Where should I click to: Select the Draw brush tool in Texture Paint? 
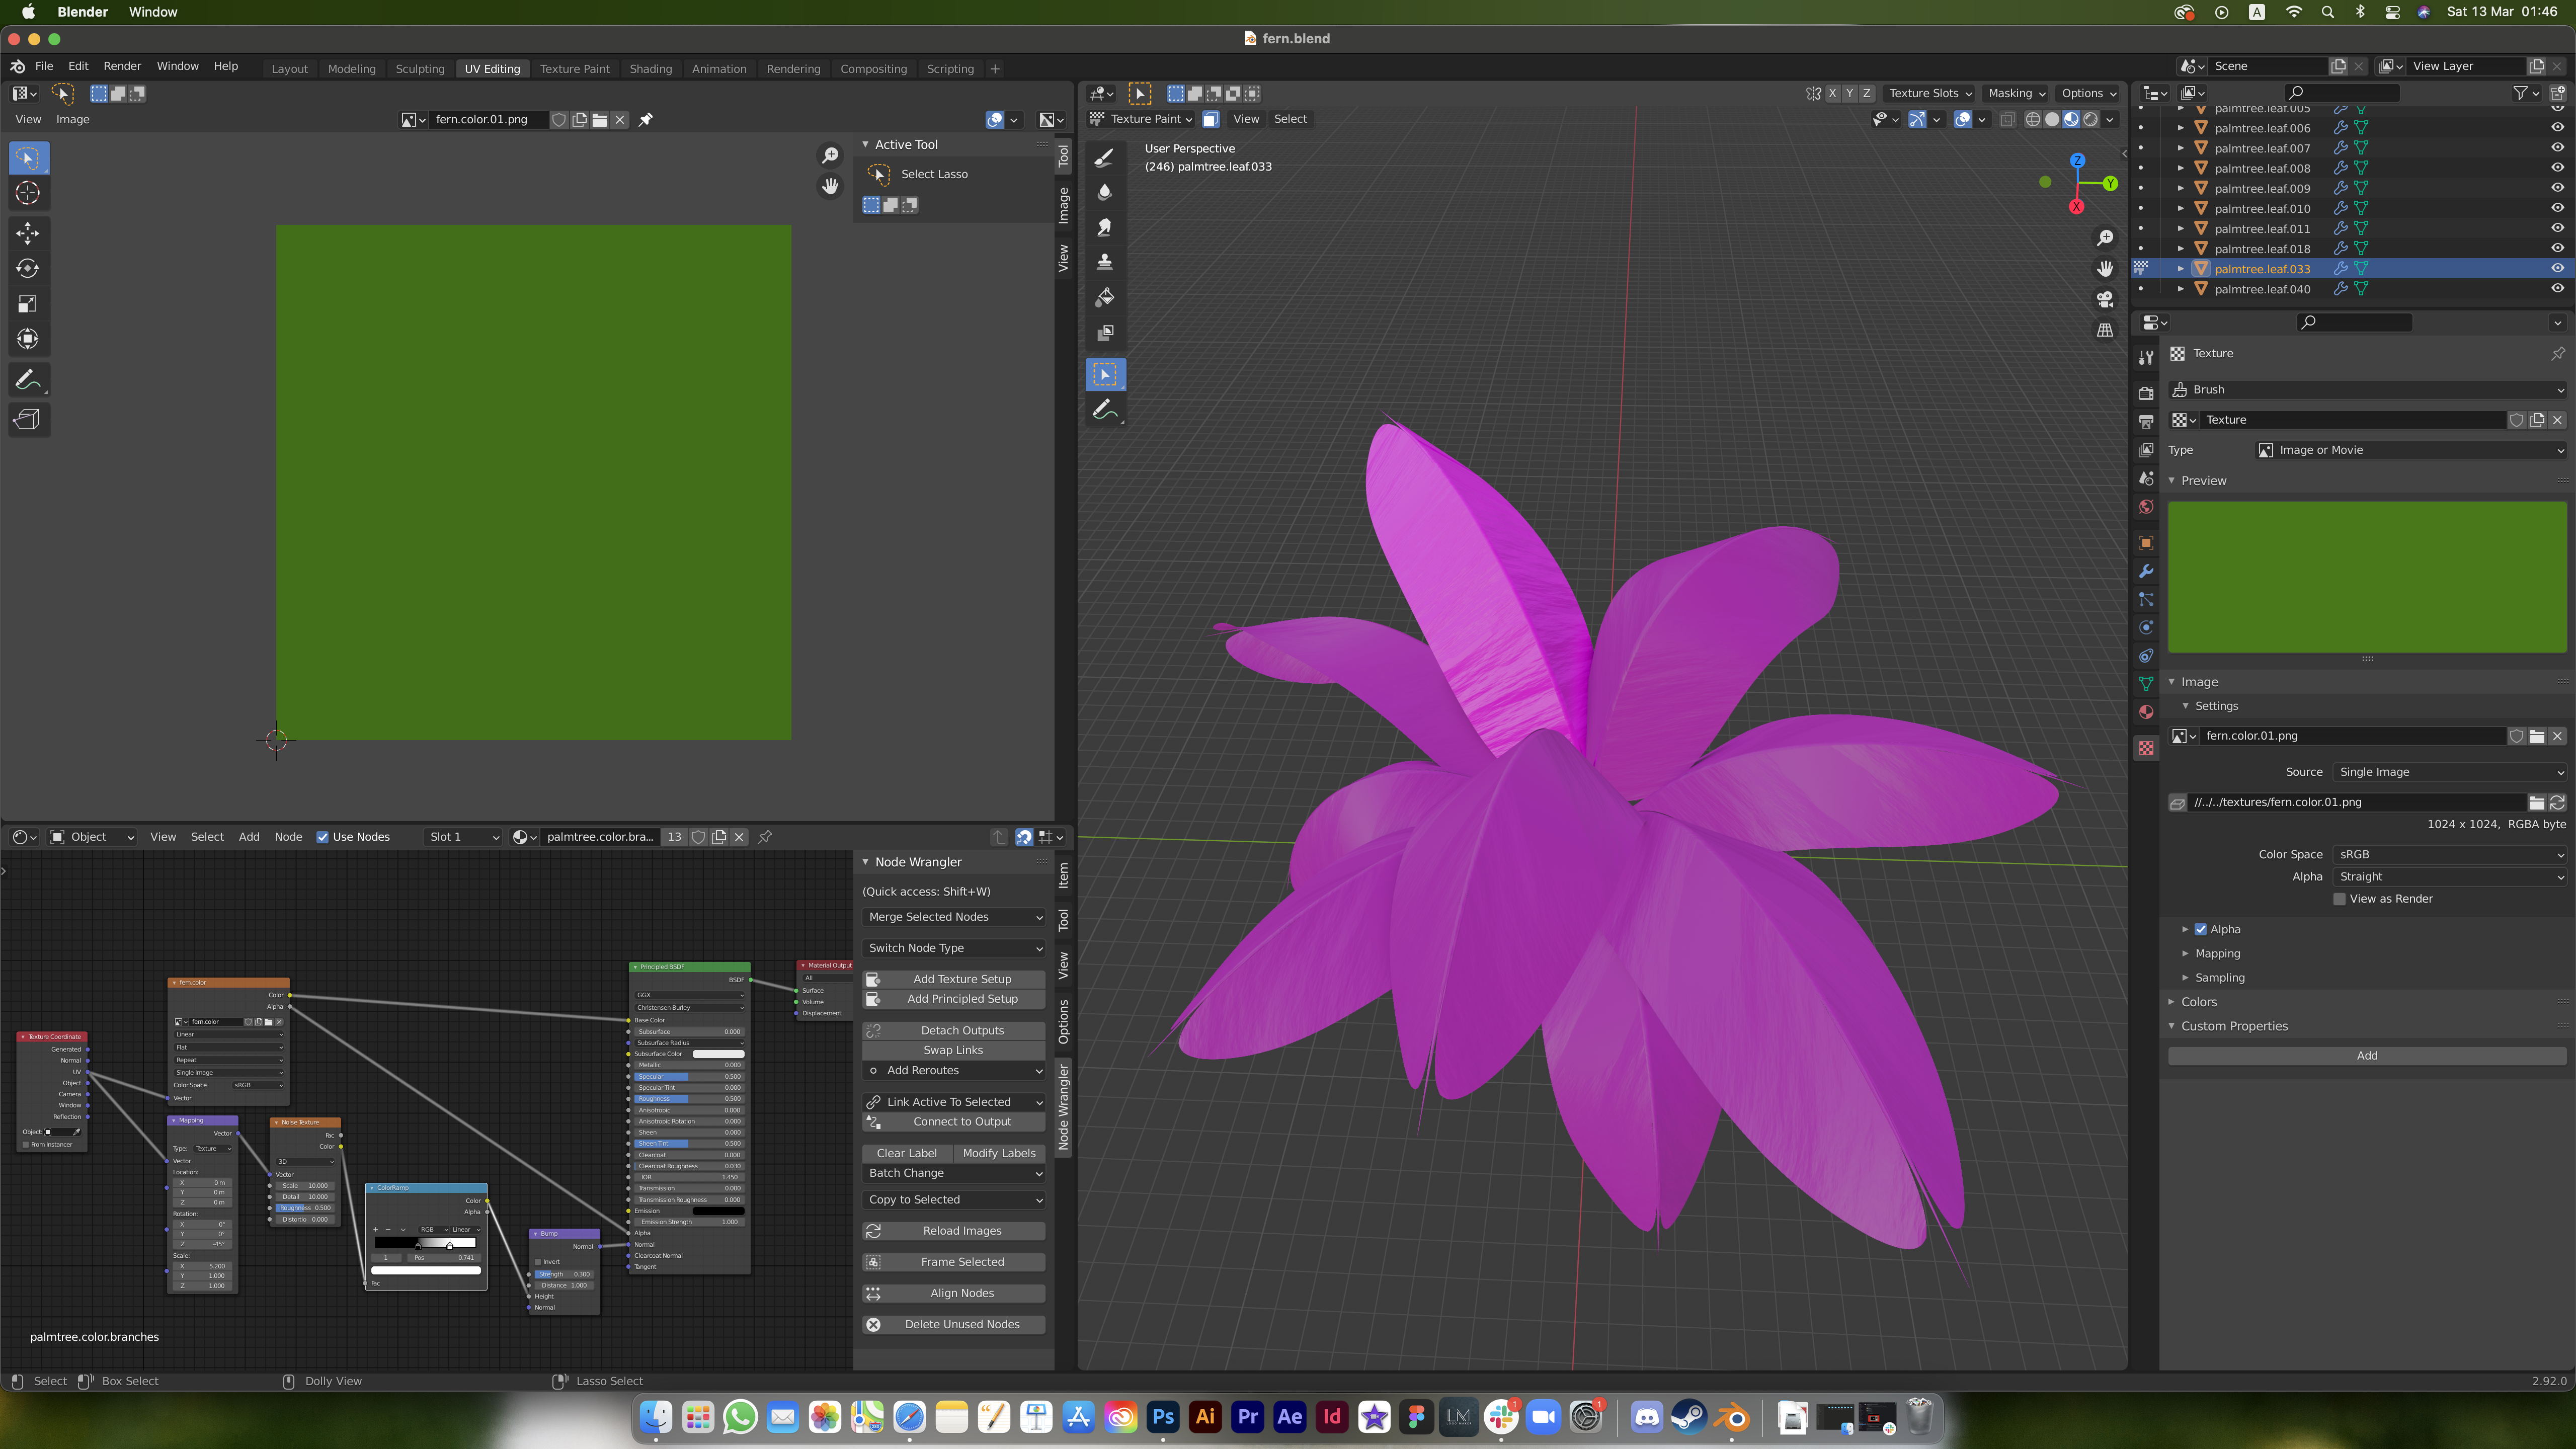1105,157
